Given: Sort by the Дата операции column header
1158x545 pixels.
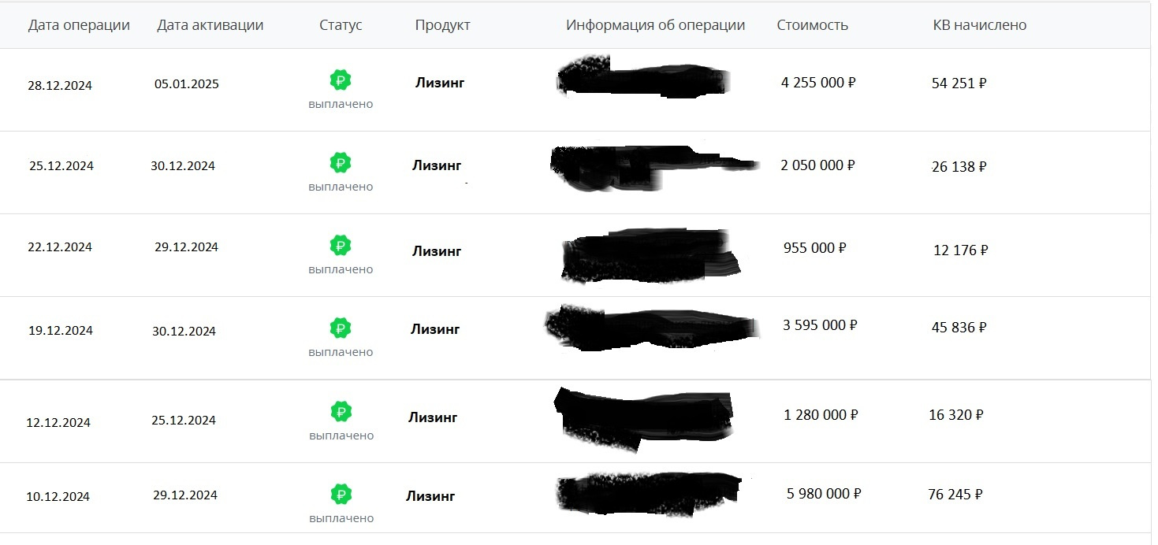Looking at the screenshot, I should point(79,25).
